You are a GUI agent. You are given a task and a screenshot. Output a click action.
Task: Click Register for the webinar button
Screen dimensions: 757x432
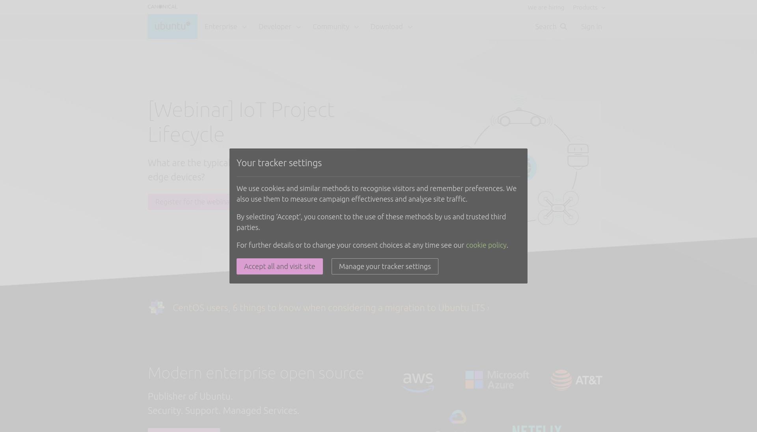pos(189,202)
